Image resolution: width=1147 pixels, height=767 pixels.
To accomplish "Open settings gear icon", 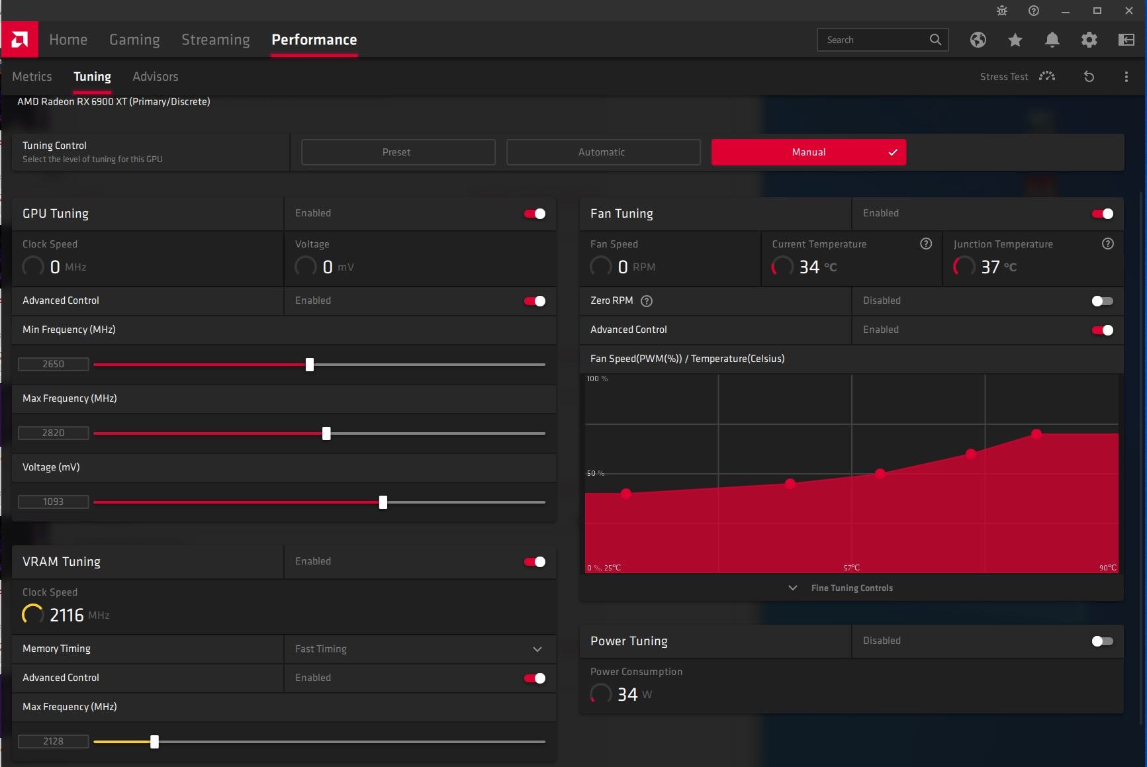I will pos(1089,40).
